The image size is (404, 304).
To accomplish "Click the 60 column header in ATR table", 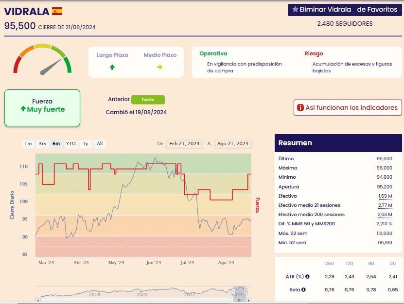I will coord(371,264).
